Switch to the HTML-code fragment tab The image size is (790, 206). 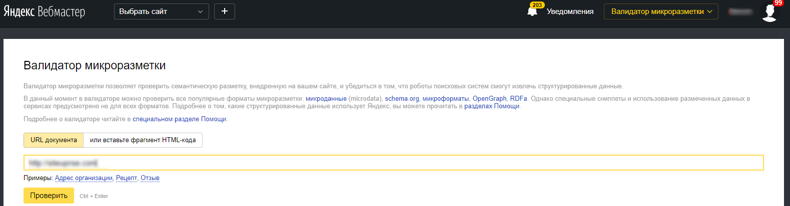pyautogui.click(x=143, y=140)
